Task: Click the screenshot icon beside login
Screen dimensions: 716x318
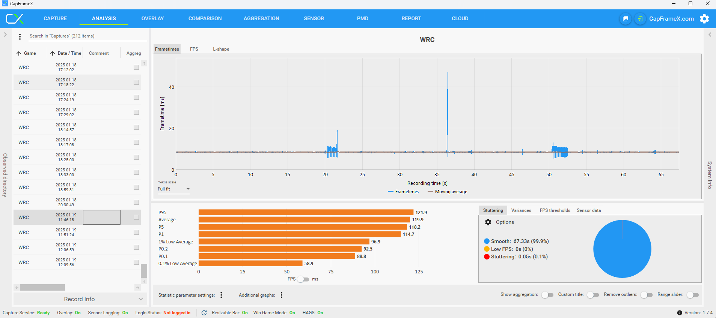Action: pyautogui.click(x=626, y=19)
